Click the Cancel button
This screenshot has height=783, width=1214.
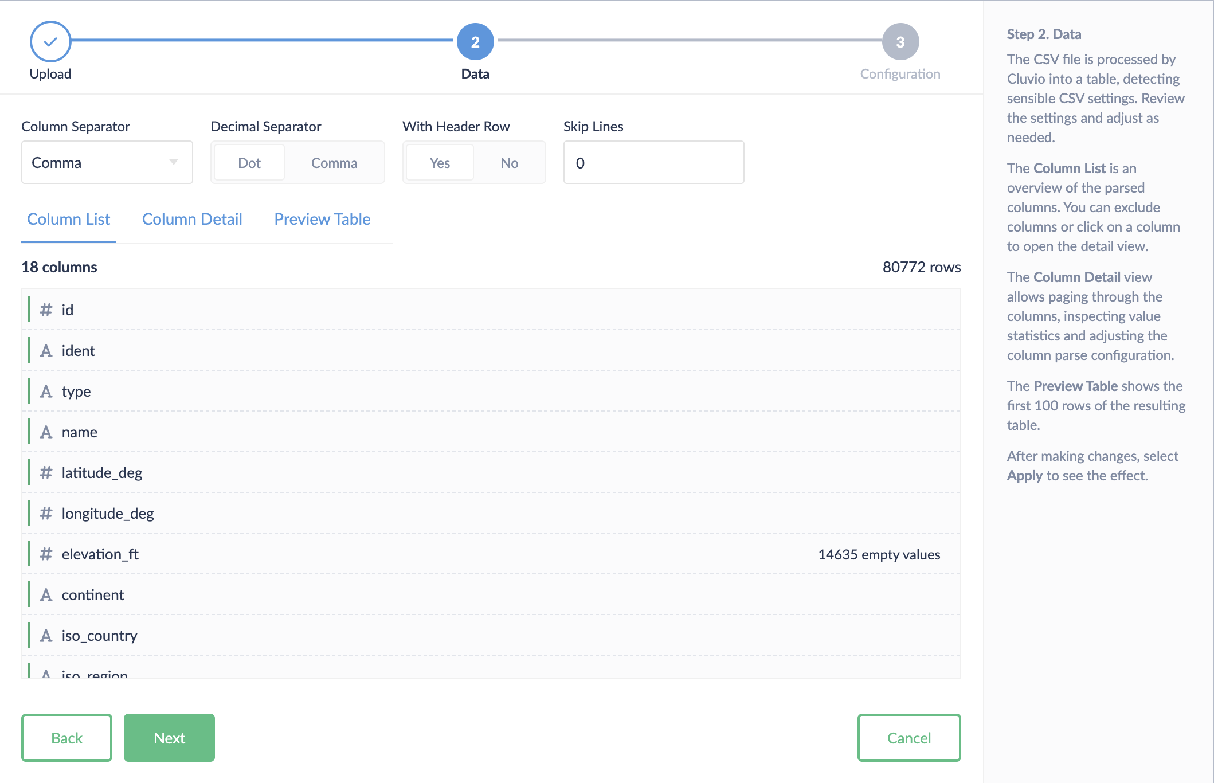coord(908,738)
